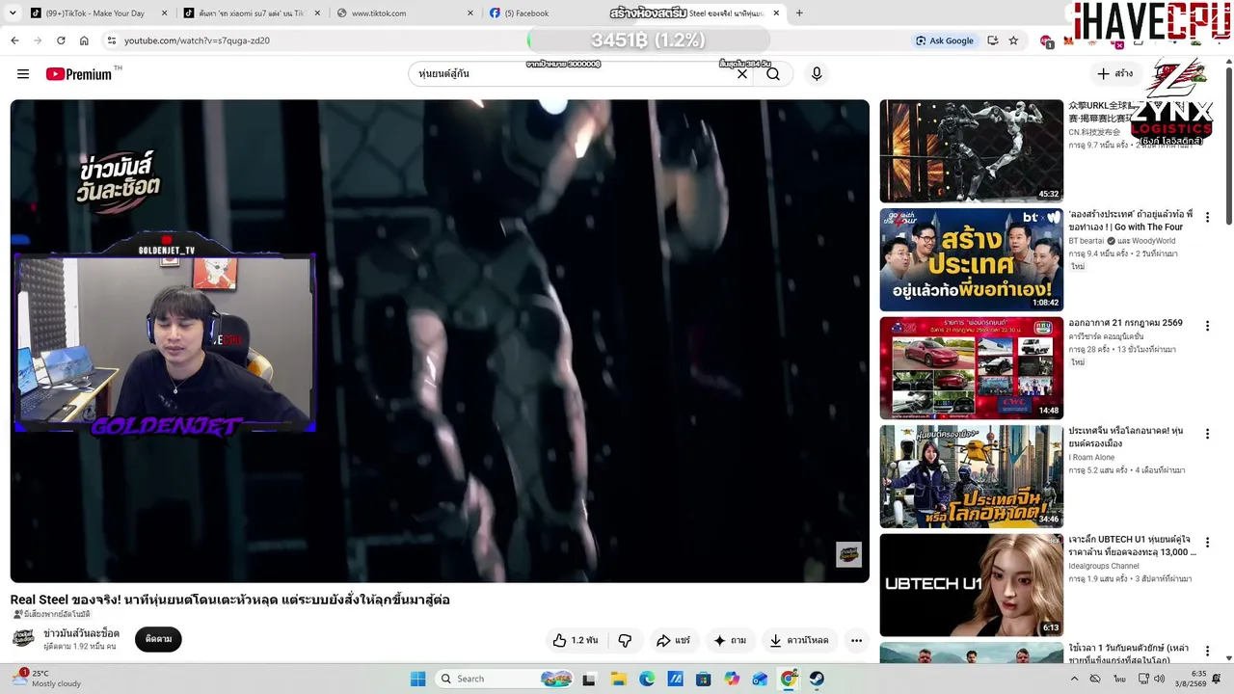1234x694 pixels.
Task: Open weather widget showing 25°C
Action: pyautogui.click(x=46, y=679)
